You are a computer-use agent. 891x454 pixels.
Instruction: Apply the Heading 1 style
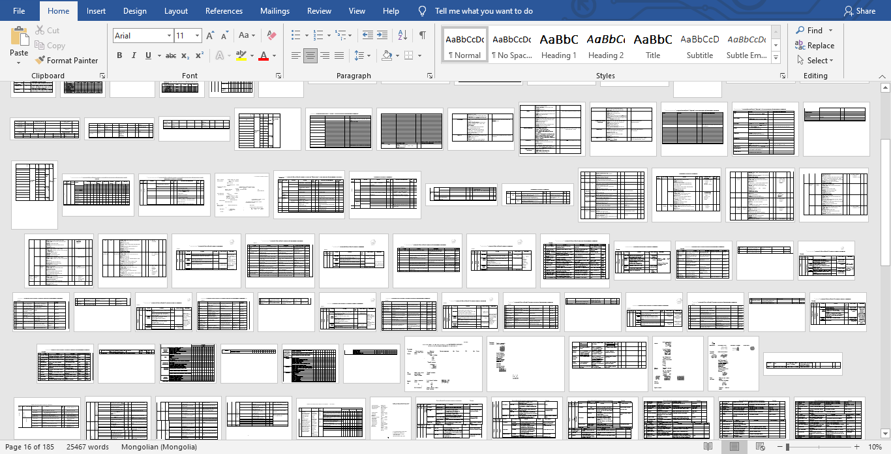pos(559,46)
